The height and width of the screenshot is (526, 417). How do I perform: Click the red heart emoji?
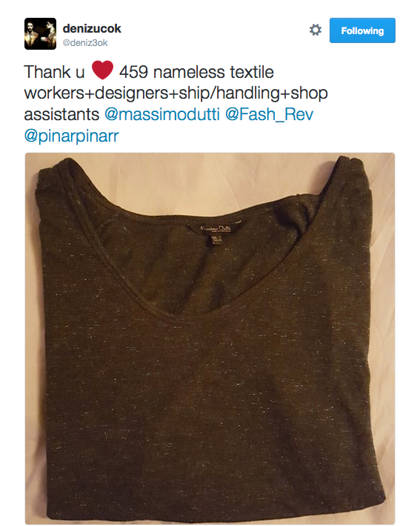click(102, 70)
